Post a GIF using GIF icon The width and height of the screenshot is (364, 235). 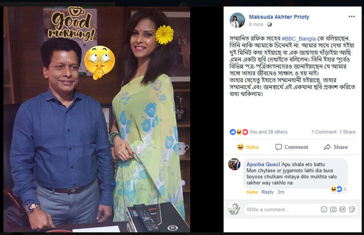point(342,209)
